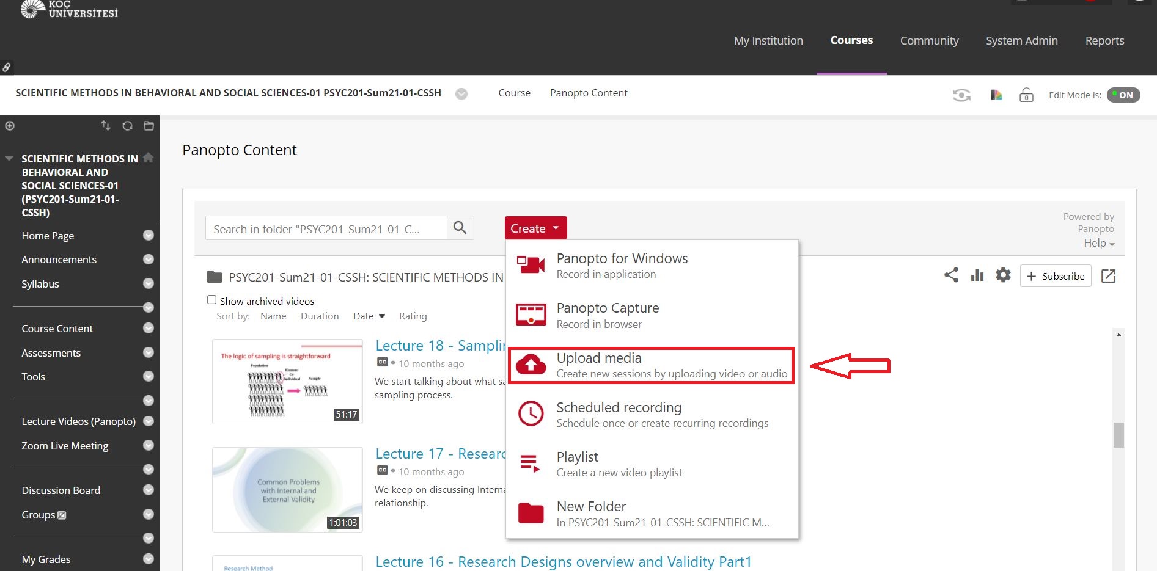The image size is (1157, 571).
Task: Open the Date sort dropdown arrow
Action: [x=382, y=316]
